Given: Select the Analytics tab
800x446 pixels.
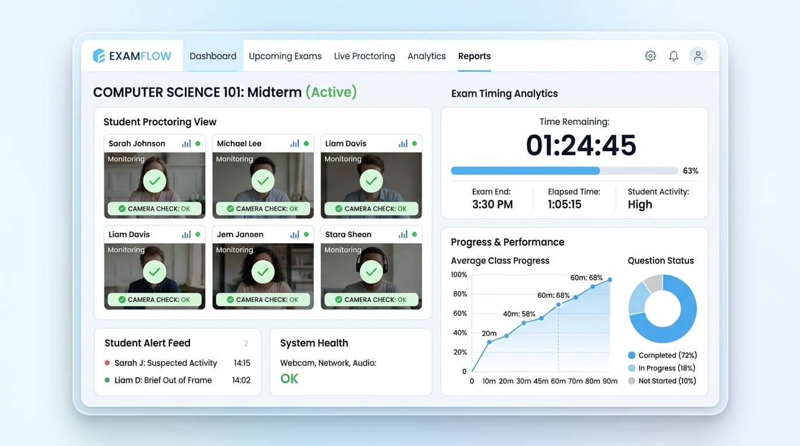Looking at the screenshot, I should (427, 56).
